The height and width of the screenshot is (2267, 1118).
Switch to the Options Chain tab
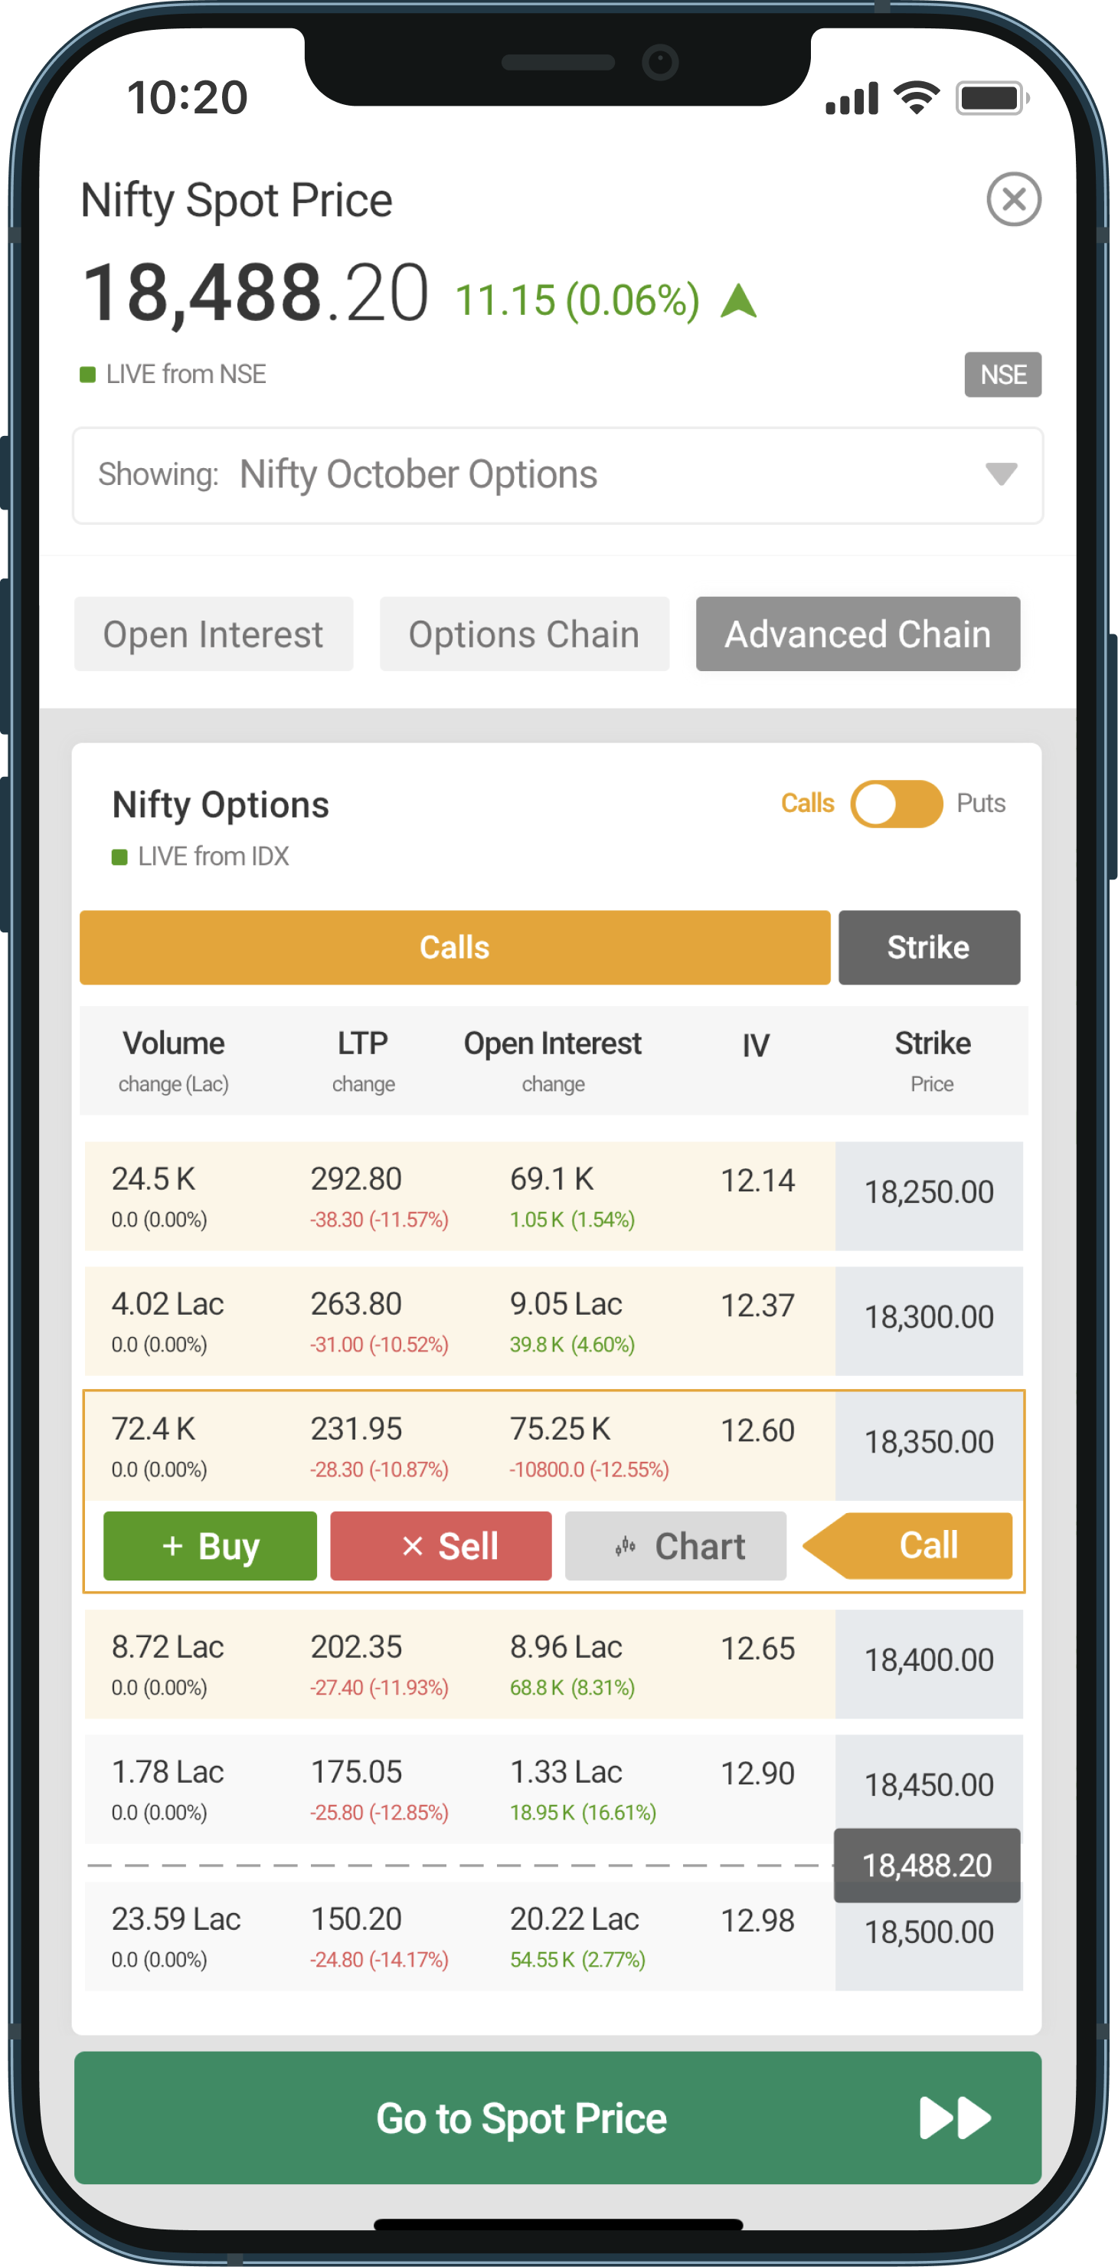(525, 634)
